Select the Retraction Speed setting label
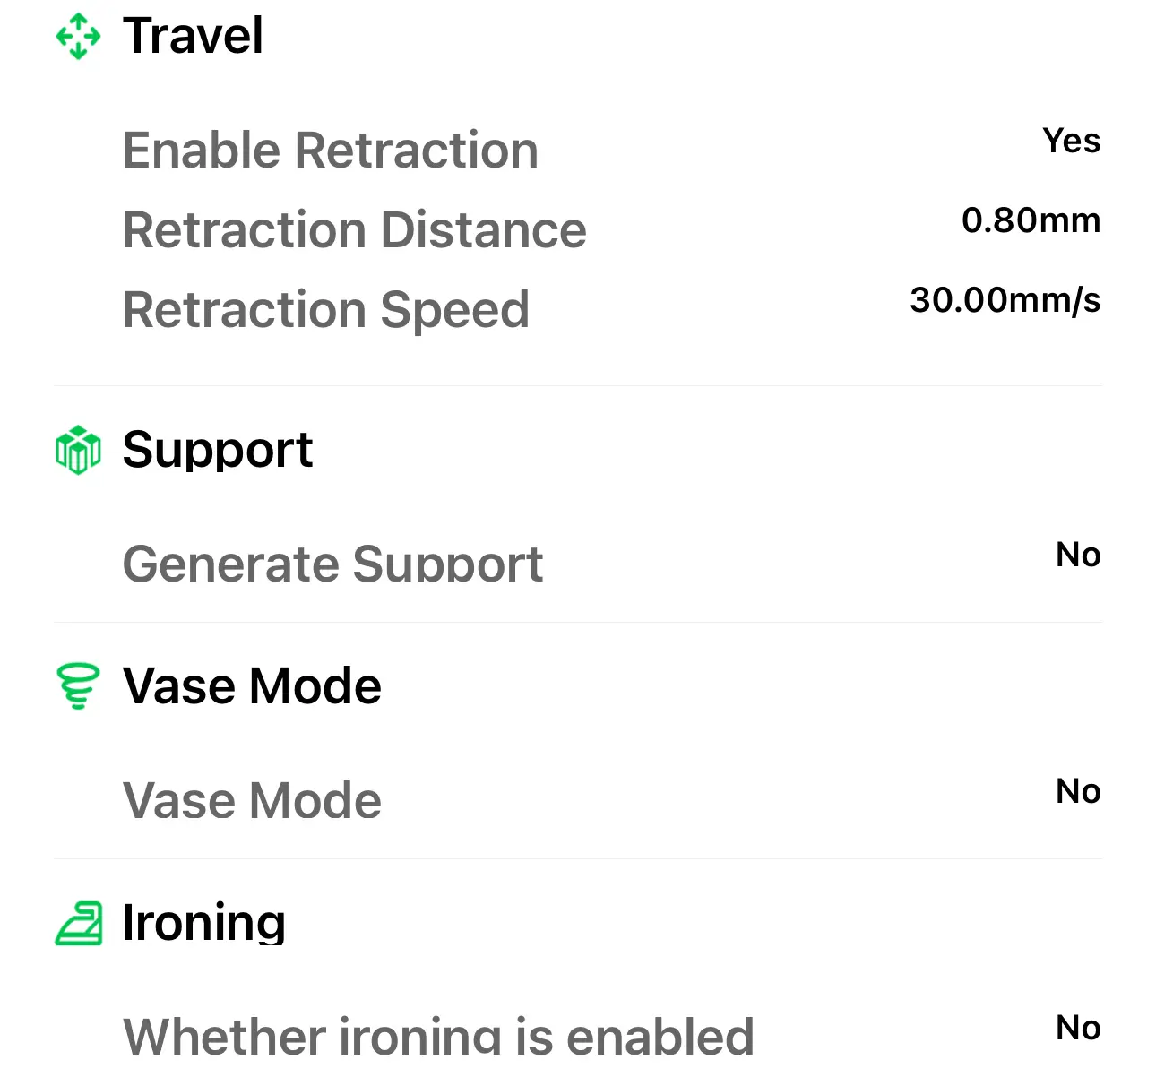 click(326, 310)
